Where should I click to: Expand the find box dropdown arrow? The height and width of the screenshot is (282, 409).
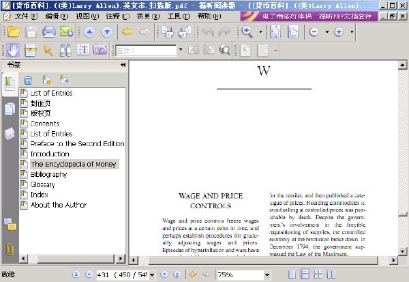(181, 49)
